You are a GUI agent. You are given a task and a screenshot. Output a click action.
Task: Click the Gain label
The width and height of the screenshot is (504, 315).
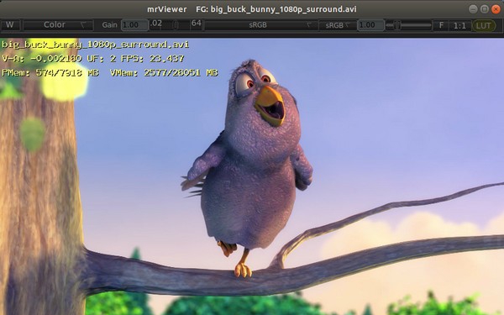109,25
